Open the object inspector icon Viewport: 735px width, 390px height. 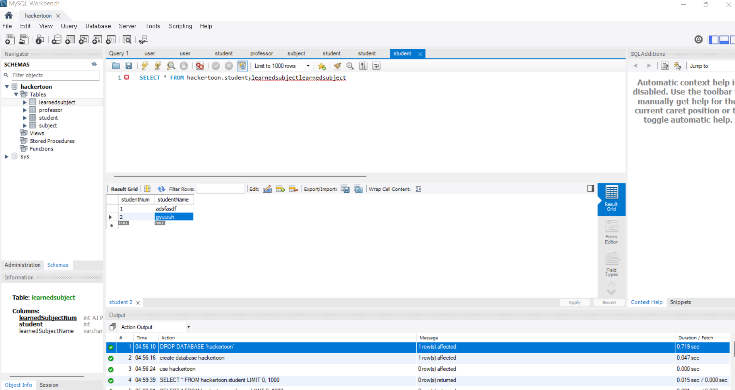pos(39,39)
